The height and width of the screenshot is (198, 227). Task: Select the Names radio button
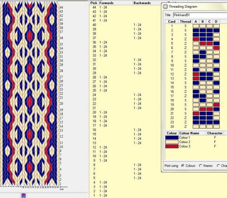pyautogui.click(x=201, y=166)
